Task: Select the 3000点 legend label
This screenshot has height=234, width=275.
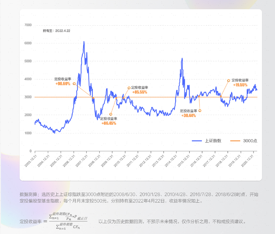Action: pyautogui.click(x=250, y=141)
